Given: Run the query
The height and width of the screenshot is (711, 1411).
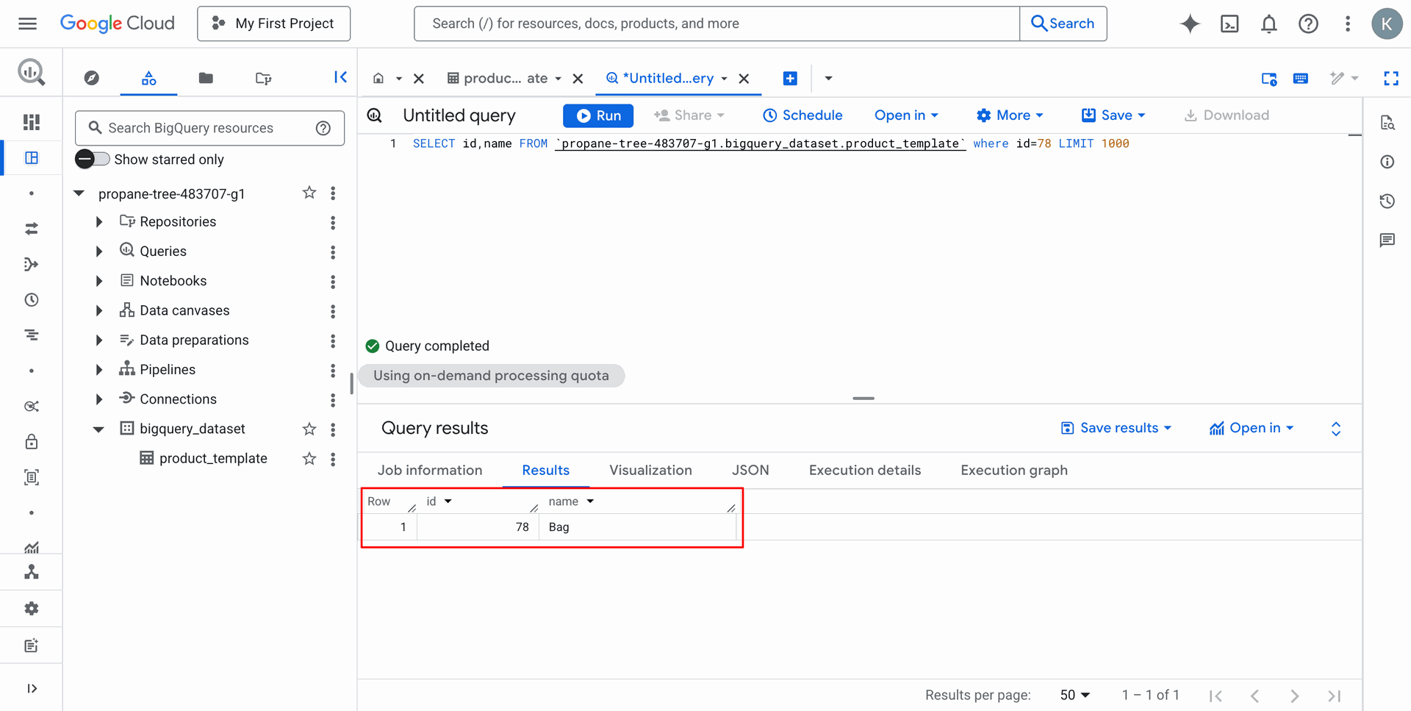Looking at the screenshot, I should coord(598,115).
